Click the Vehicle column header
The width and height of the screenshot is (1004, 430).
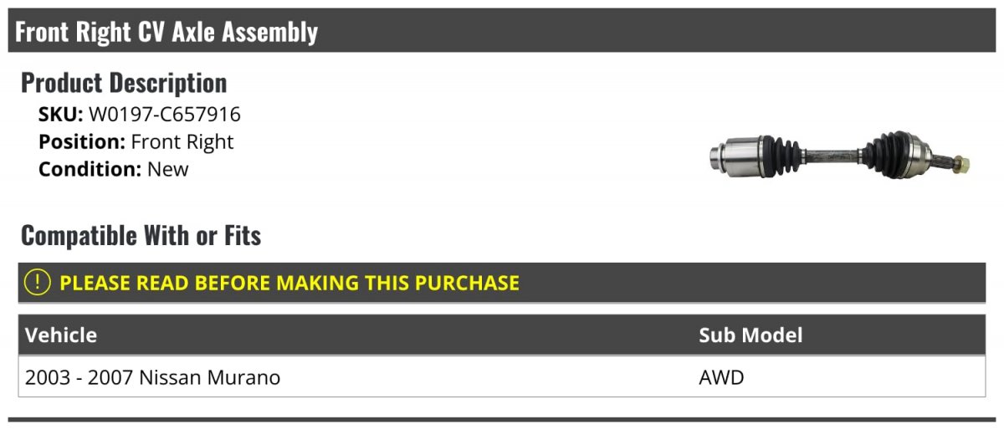[61, 335]
